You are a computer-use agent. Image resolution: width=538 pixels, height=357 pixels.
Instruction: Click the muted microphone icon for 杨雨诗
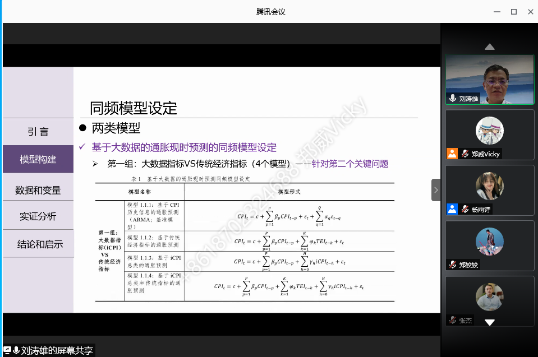point(465,209)
